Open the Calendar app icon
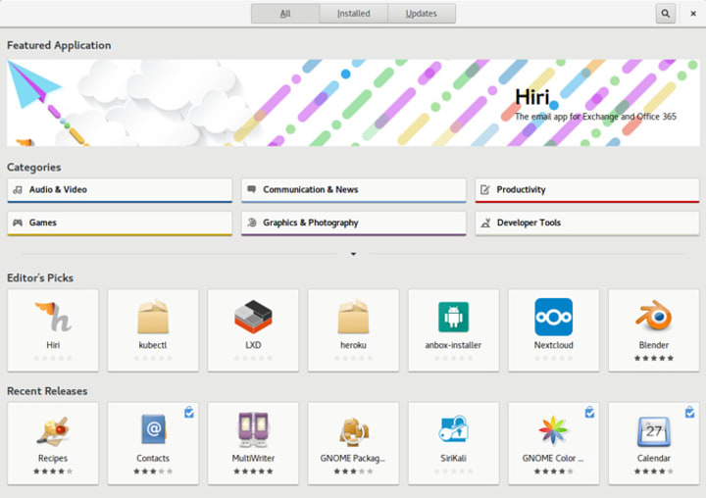706x498 pixels. (654, 431)
